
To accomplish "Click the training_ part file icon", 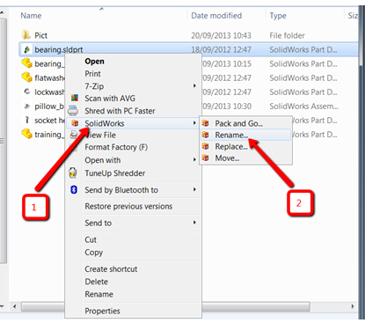I will [26, 134].
